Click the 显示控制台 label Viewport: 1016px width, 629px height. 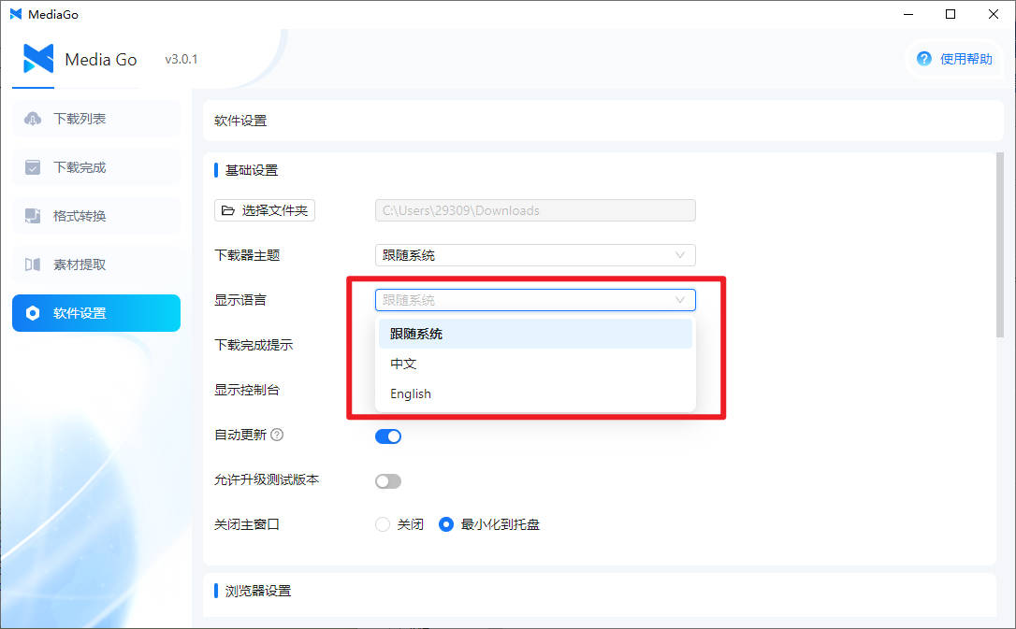(247, 390)
